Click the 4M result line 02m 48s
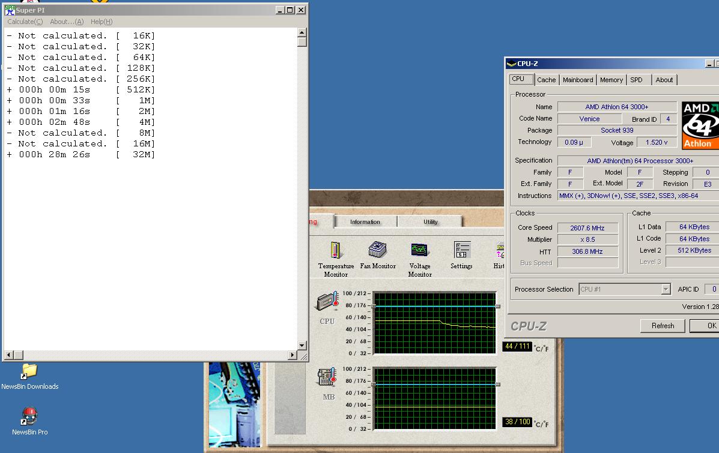719x453 pixels. pos(80,122)
